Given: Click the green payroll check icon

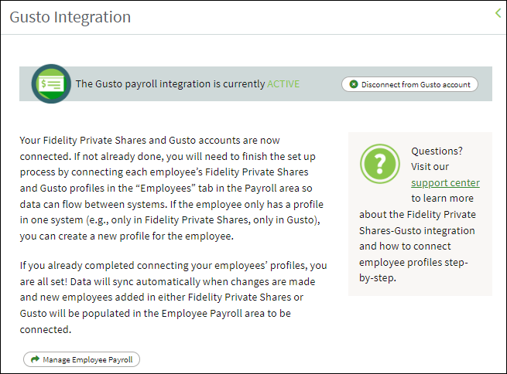Looking at the screenshot, I should coord(51,84).
